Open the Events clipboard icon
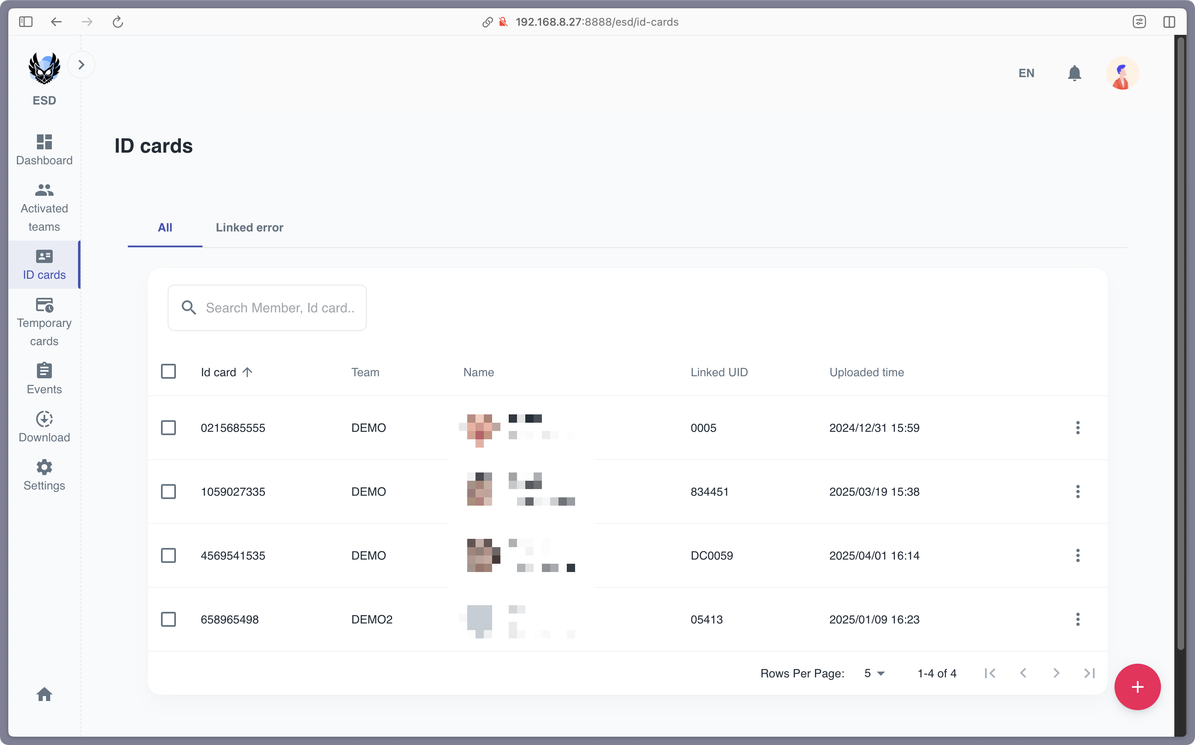 [44, 370]
